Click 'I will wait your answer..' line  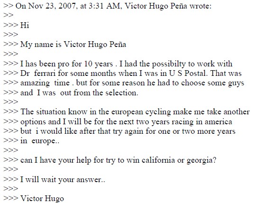63,180
